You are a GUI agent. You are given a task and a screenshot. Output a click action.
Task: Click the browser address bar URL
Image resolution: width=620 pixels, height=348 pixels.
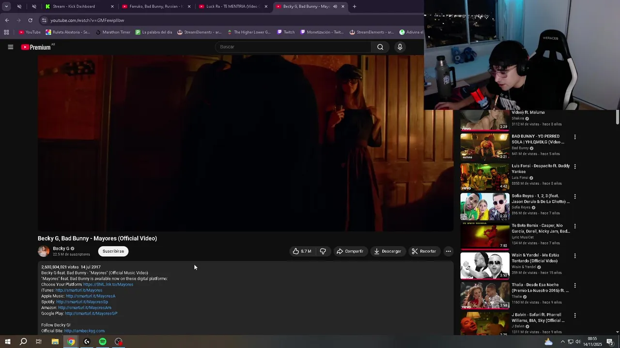point(87,20)
